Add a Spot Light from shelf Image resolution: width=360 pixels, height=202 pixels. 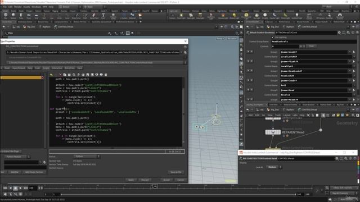[x=191, y=16]
